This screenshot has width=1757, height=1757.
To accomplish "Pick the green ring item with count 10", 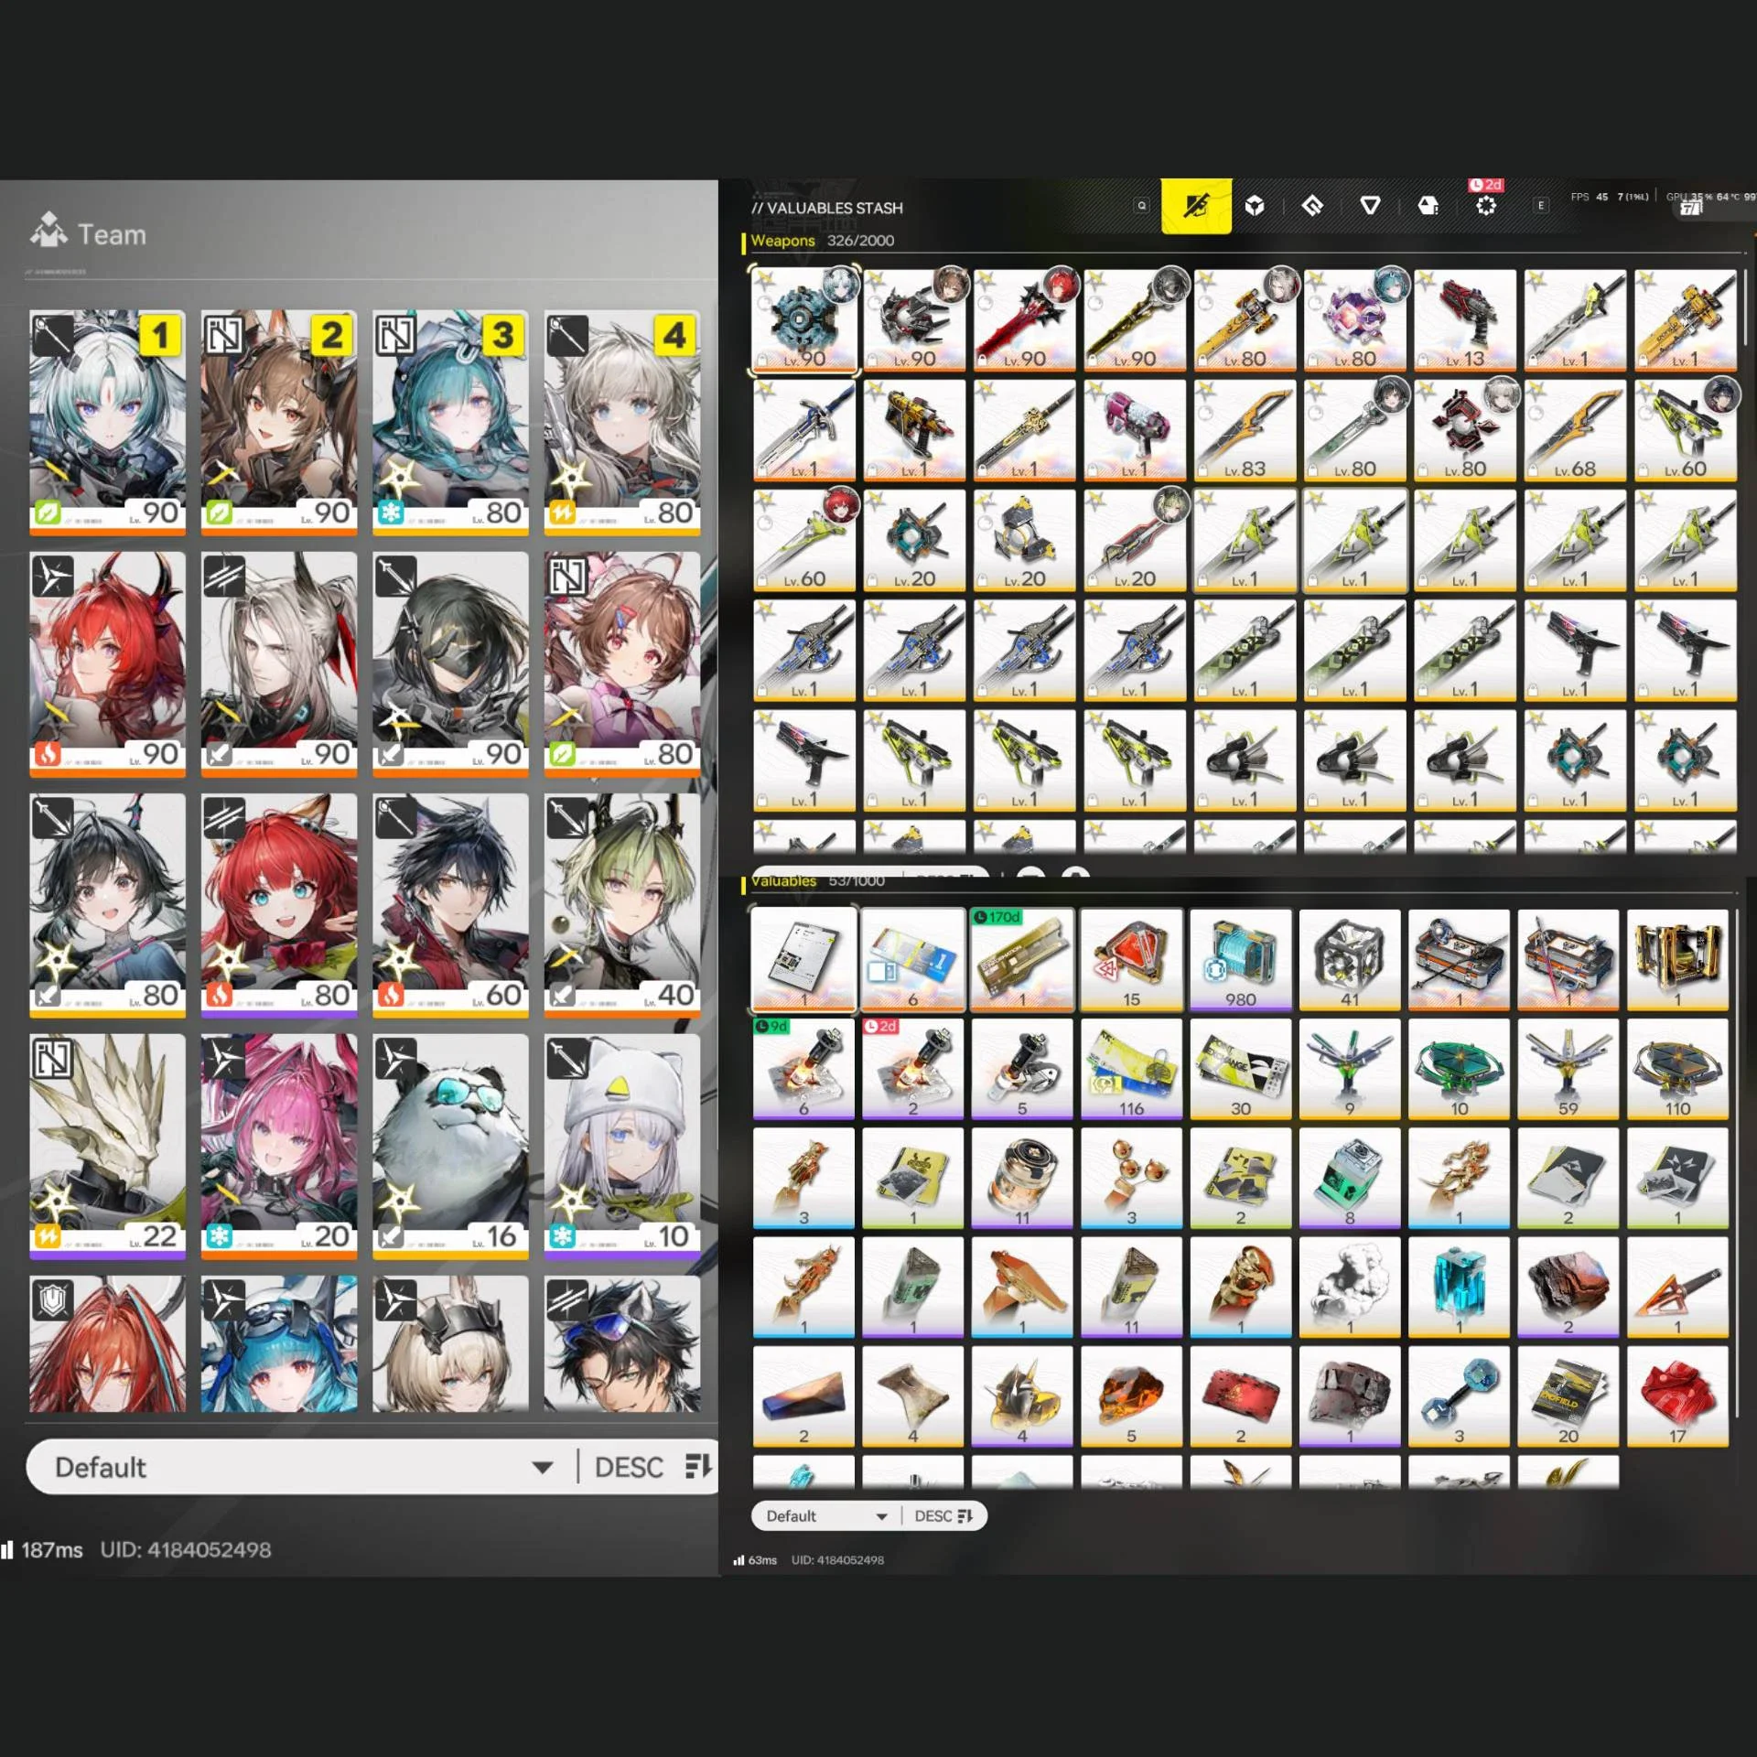I will click(1460, 1068).
